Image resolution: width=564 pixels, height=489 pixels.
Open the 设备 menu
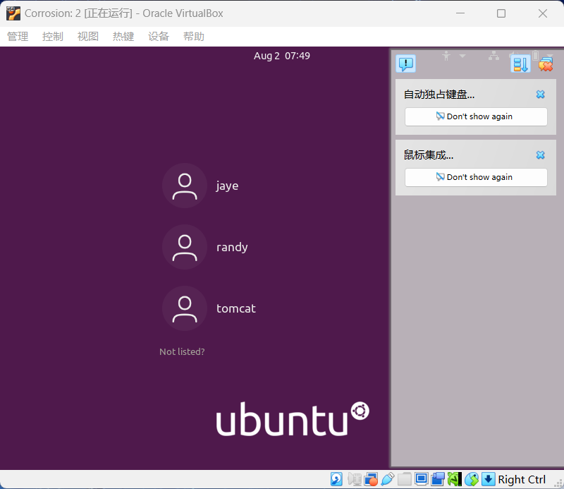[x=158, y=37]
